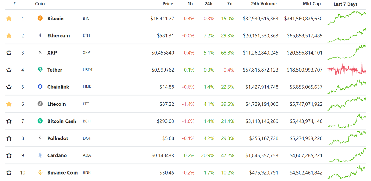Favorite Bitcoin Cash with its star
Screen dimensions: 371x181
pyautogui.click(x=9, y=121)
